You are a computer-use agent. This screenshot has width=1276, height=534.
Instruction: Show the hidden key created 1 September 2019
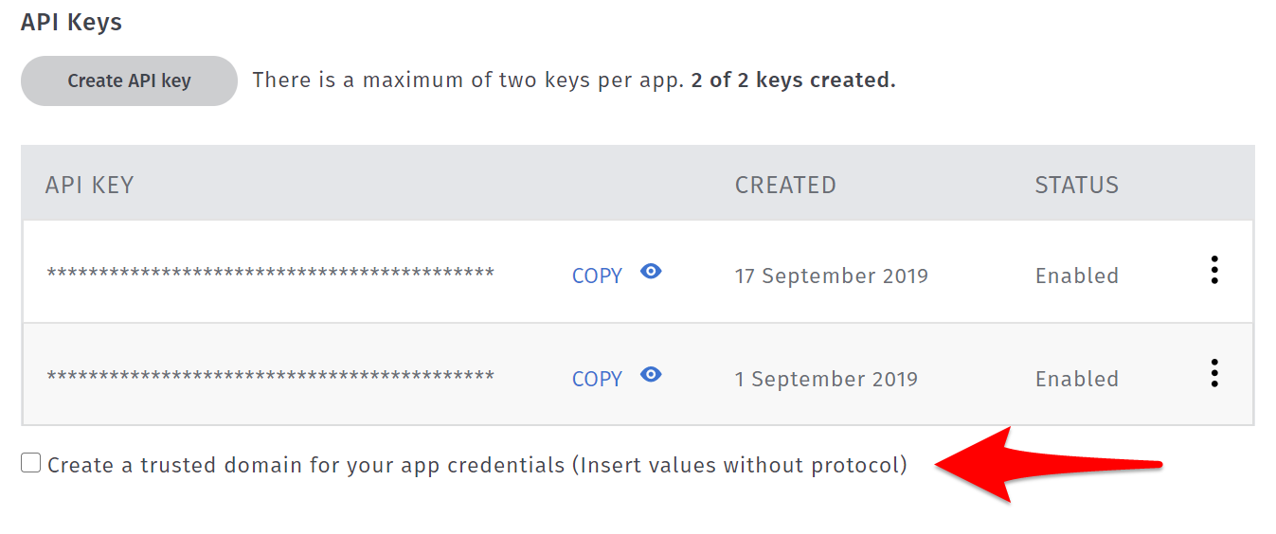click(651, 375)
